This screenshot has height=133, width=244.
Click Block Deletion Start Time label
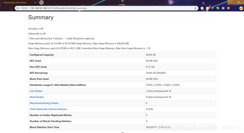[44, 127]
